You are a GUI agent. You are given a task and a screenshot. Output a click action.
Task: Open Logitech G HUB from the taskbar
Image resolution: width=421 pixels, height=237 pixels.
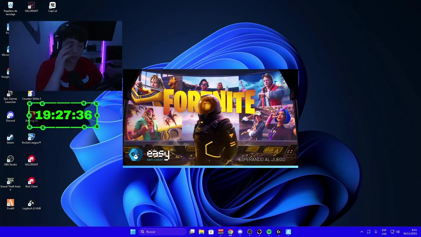point(279,232)
